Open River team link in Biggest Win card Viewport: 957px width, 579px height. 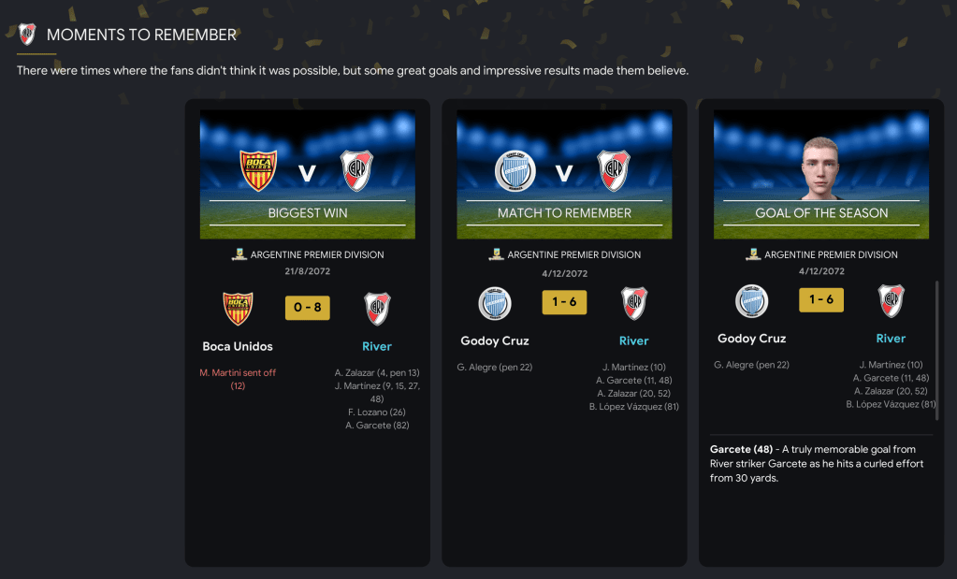377,346
